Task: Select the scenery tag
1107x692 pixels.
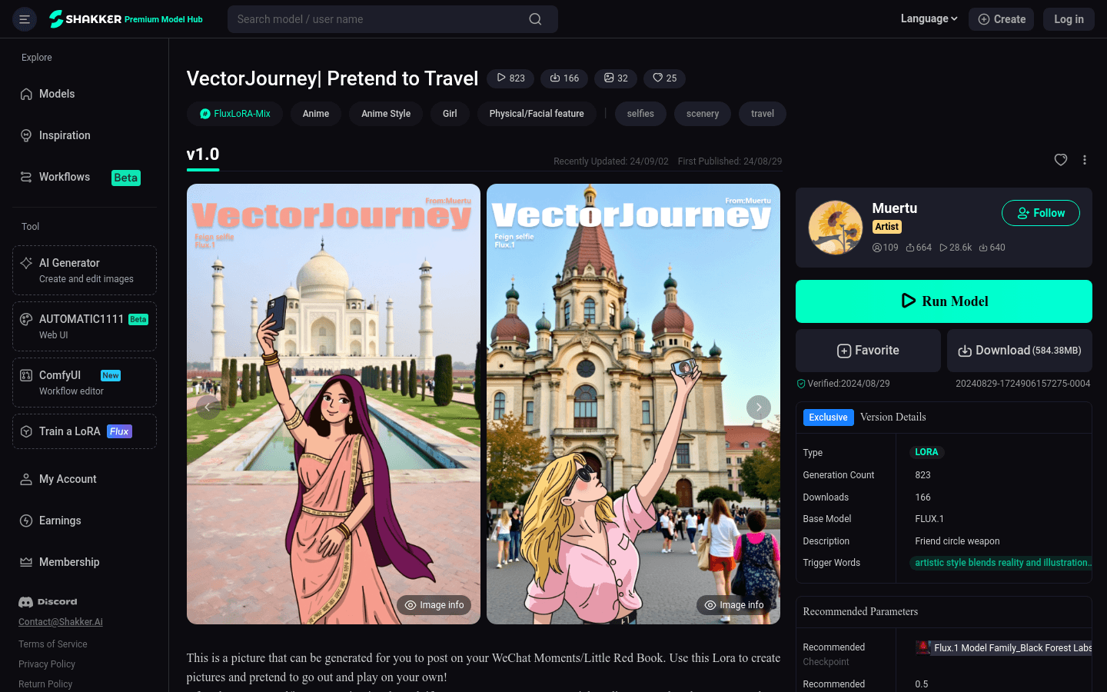Action: (x=703, y=114)
